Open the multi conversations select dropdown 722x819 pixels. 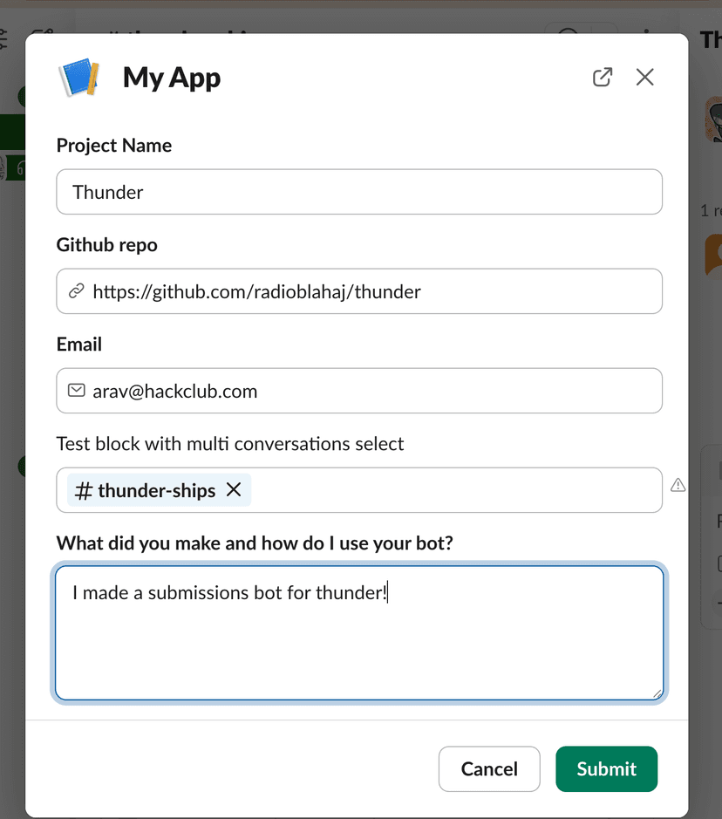453,490
